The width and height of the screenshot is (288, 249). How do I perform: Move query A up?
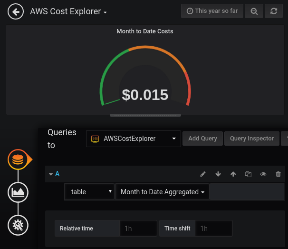point(233,174)
